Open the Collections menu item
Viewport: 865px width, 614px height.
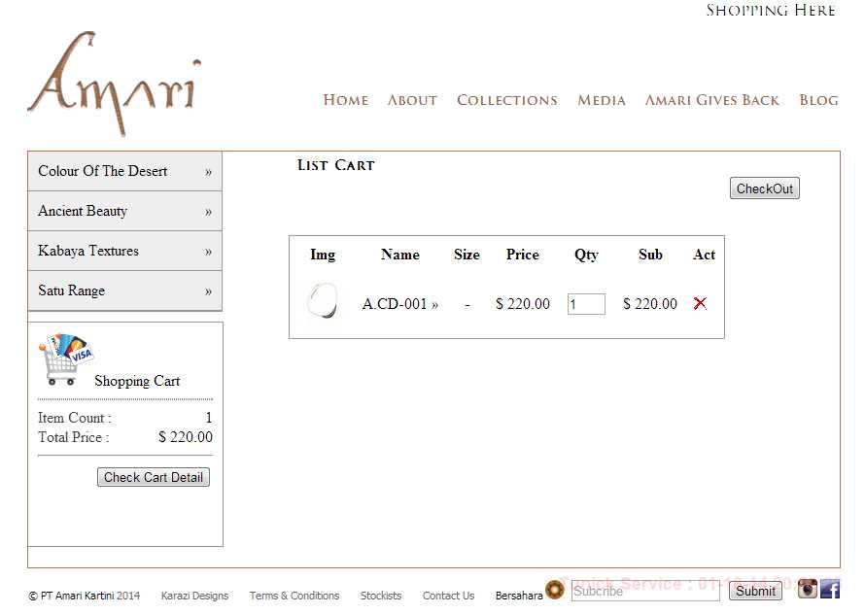[507, 100]
